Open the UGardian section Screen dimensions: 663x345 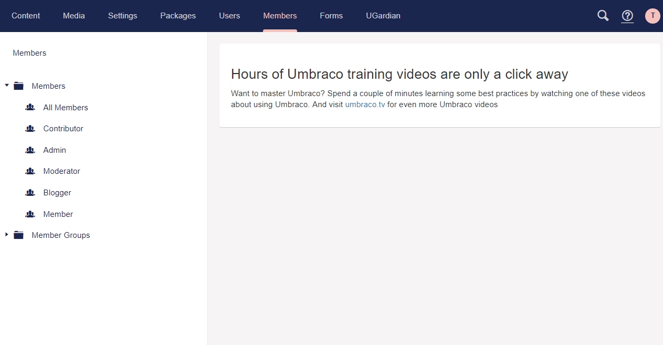click(x=383, y=16)
